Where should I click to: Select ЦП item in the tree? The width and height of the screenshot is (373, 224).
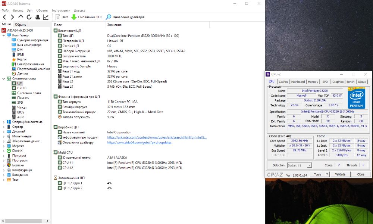click(20, 83)
